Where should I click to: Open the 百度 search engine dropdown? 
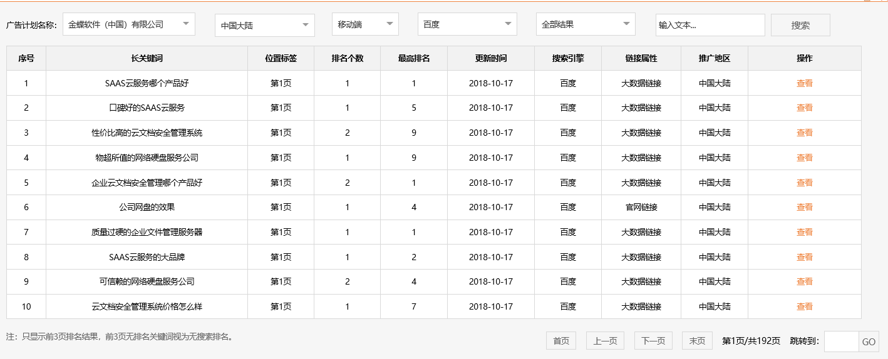467,24
